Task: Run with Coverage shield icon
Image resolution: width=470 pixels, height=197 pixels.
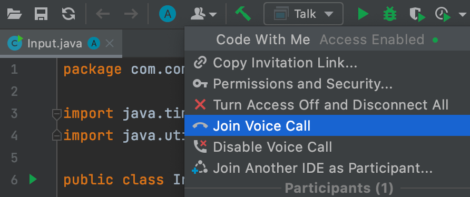Action: 417,14
